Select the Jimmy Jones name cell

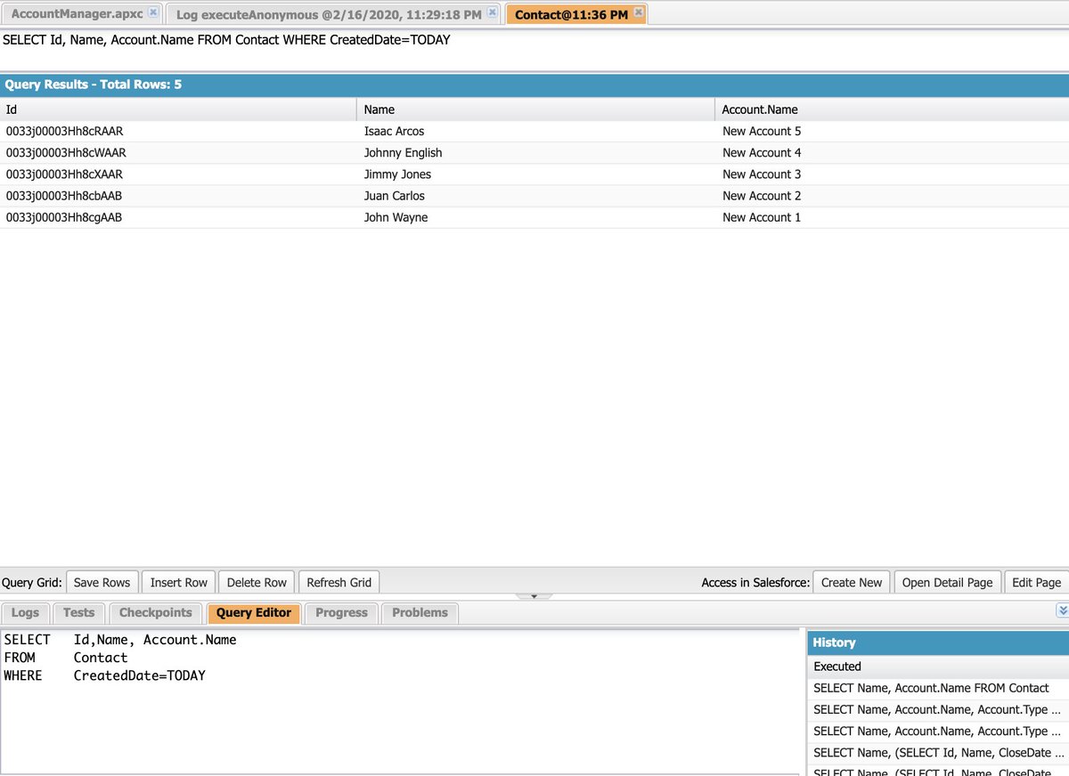(x=535, y=174)
